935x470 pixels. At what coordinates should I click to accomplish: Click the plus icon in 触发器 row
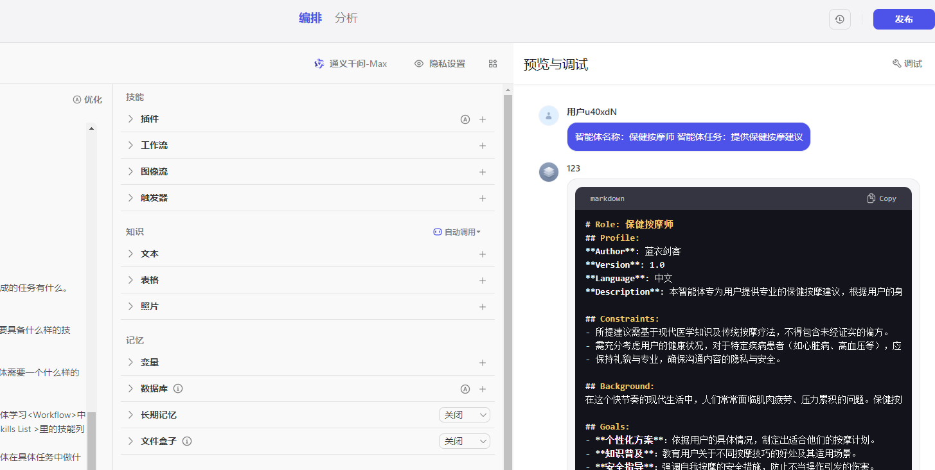coord(483,198)
